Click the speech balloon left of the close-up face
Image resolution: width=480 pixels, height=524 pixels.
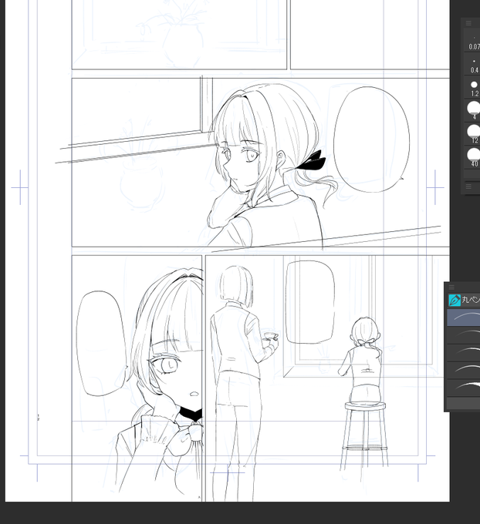click(102, 344)
